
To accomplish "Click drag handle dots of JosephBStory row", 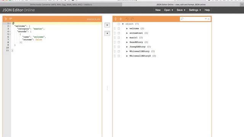I will point(115,47).
